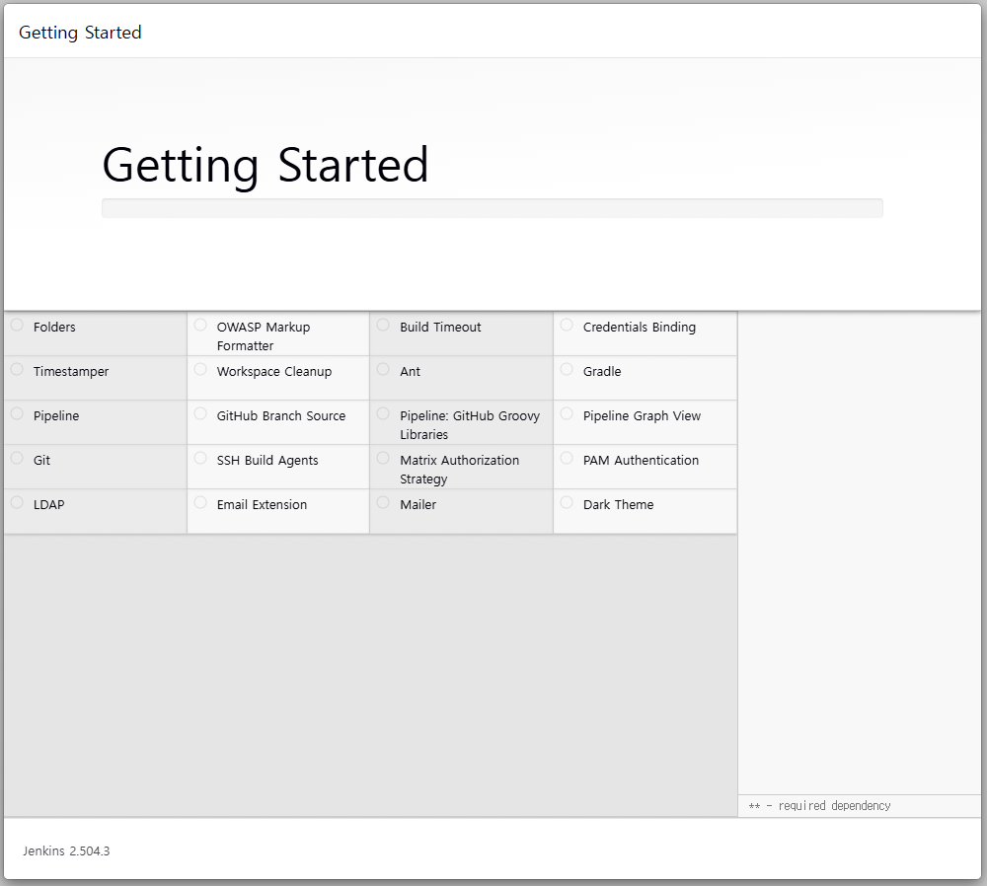Click the status circle beside Email Extension
This screenshot has width=987, height=886.
200,502
